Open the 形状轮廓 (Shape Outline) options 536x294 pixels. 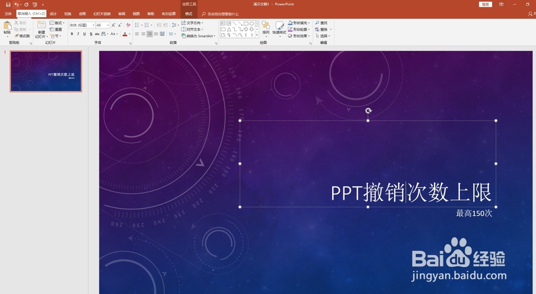[299, 29]
